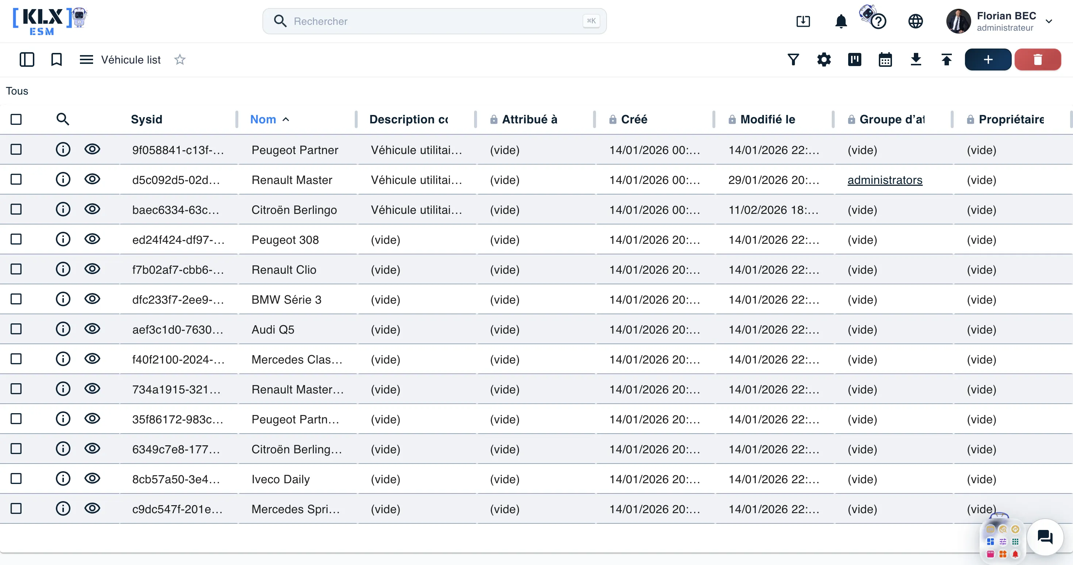Click the Sysid cell 6349c7e8-177…
The height and width of the screenshot is (565, 1073).
point(176,449)
